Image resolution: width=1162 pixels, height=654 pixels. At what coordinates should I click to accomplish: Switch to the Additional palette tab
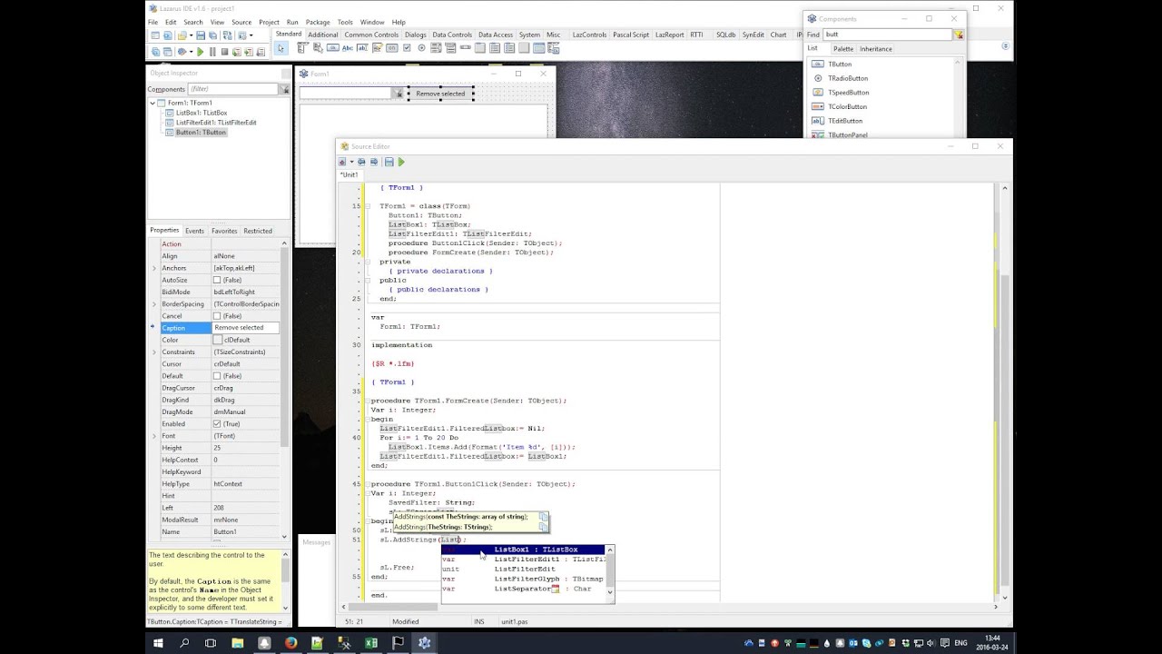[x=323, y=35]
